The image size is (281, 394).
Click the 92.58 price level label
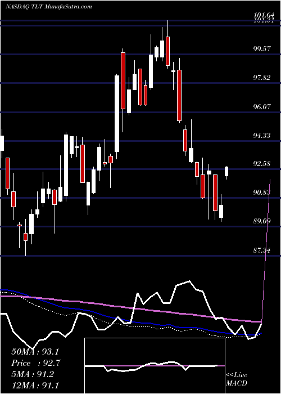262,164
